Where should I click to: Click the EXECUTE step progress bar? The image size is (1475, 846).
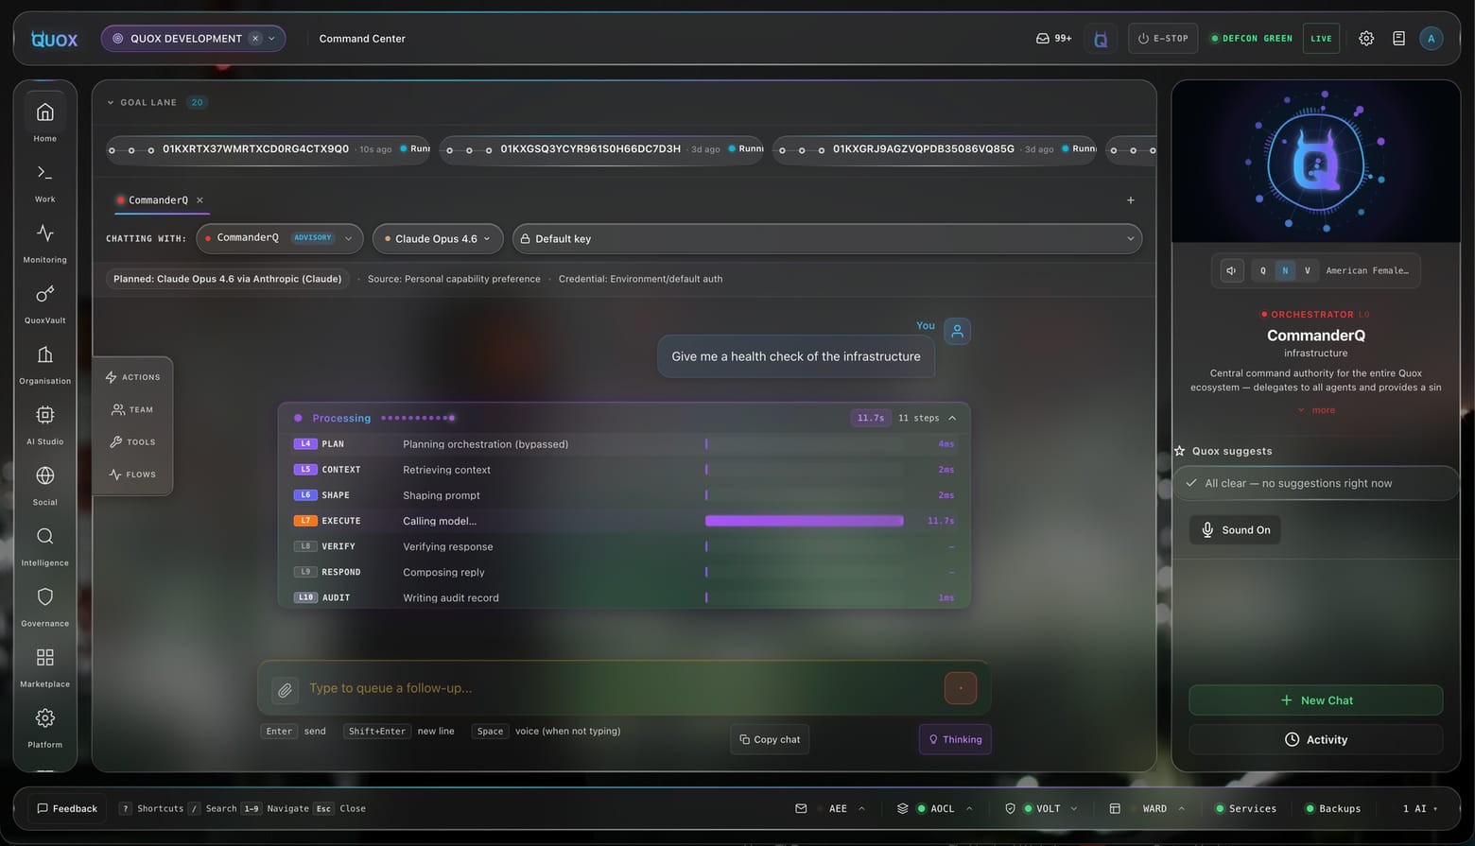[805, 521]
